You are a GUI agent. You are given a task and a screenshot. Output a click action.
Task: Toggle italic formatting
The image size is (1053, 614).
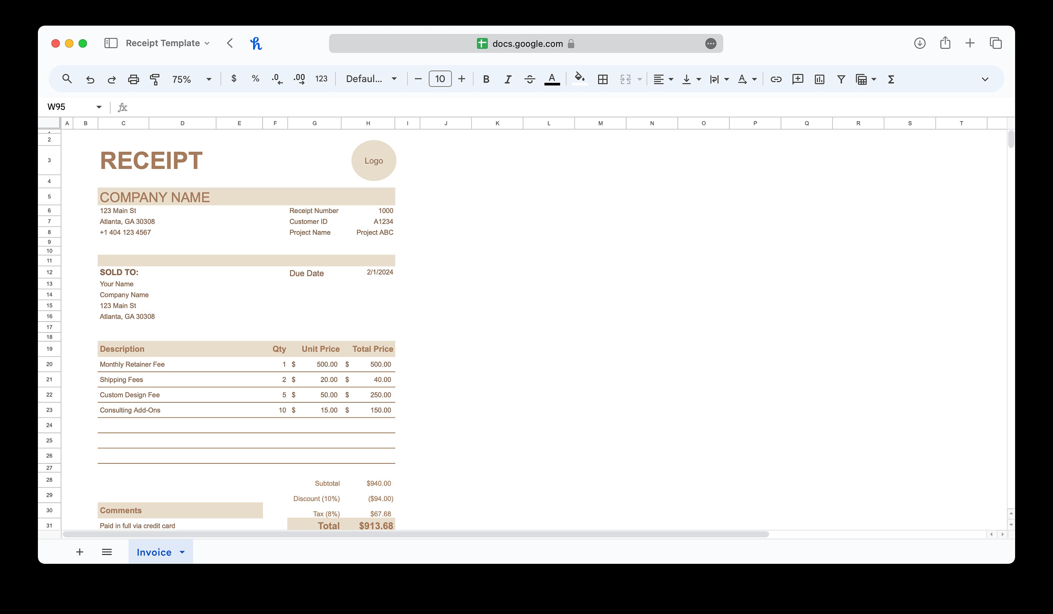point(508,79)
